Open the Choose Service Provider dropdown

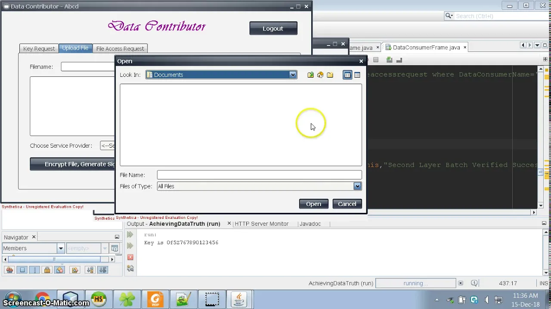pos(108,145)
